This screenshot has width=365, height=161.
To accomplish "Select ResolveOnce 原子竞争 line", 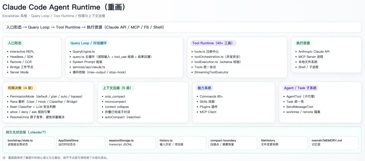I will click(x=37, y=117).
